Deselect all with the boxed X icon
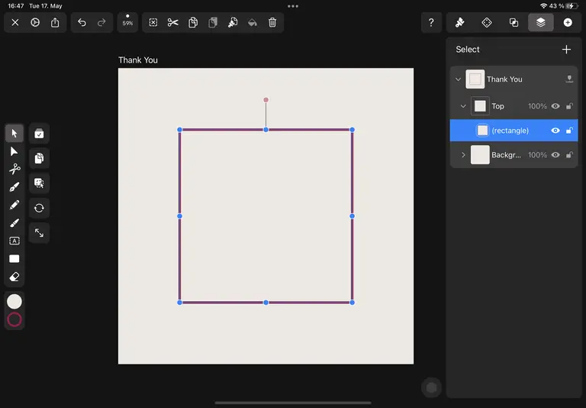The height and width of the screenshot is (408, 586). pos(153,22)
